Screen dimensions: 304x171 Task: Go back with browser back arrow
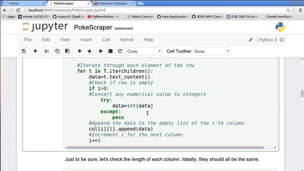click(x=5, y=10)
